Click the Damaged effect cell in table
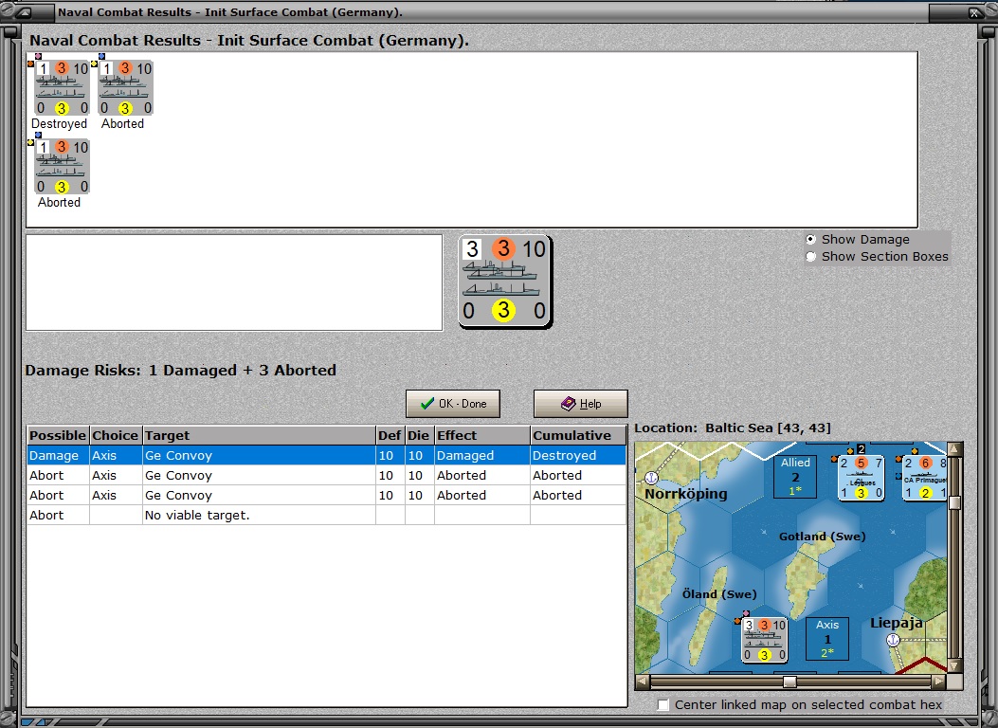Viewport: 998px width, 728px height. point(481,456)
